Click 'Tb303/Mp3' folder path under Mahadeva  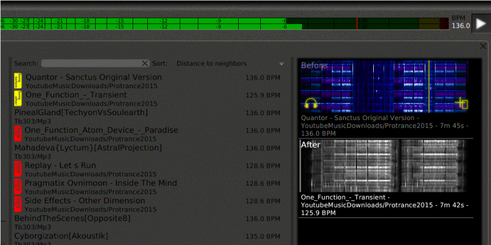pos(33,157)
